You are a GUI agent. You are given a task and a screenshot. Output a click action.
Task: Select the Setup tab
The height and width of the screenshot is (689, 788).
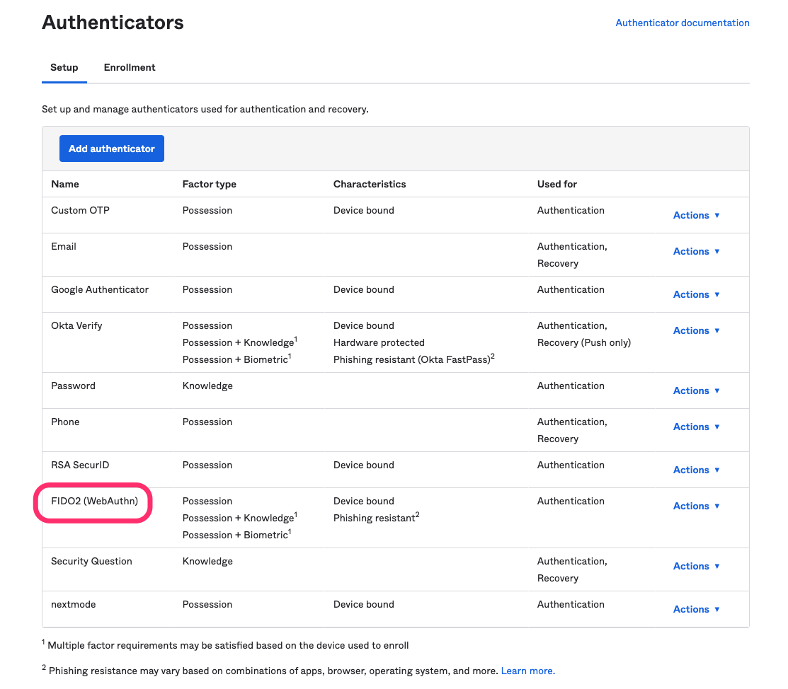coord(64,68)
